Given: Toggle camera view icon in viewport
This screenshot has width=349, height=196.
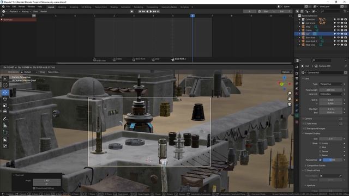Looking at the screenshot, I should tap(290, 104).
